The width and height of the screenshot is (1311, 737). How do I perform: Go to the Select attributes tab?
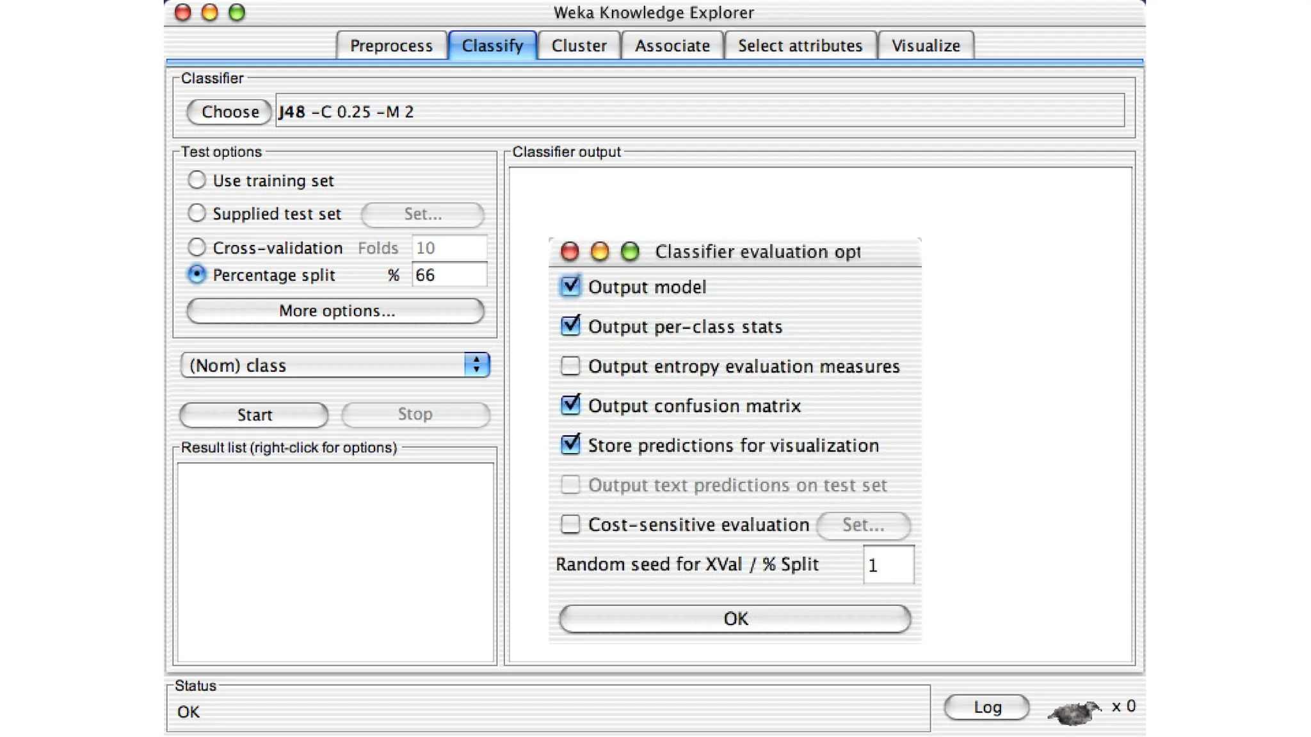click(800, 46)
